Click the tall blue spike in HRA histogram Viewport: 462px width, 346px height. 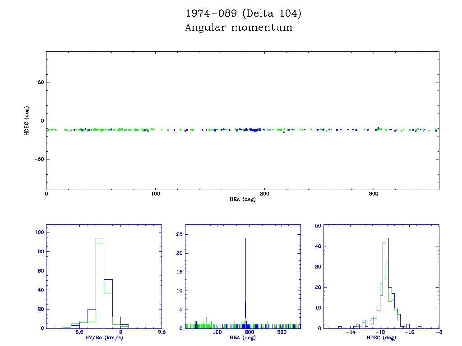click(x=245, y=270)
